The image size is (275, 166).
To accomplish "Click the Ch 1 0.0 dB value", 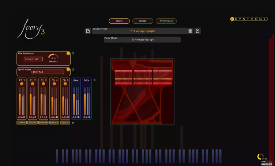I will pos(22,117).
